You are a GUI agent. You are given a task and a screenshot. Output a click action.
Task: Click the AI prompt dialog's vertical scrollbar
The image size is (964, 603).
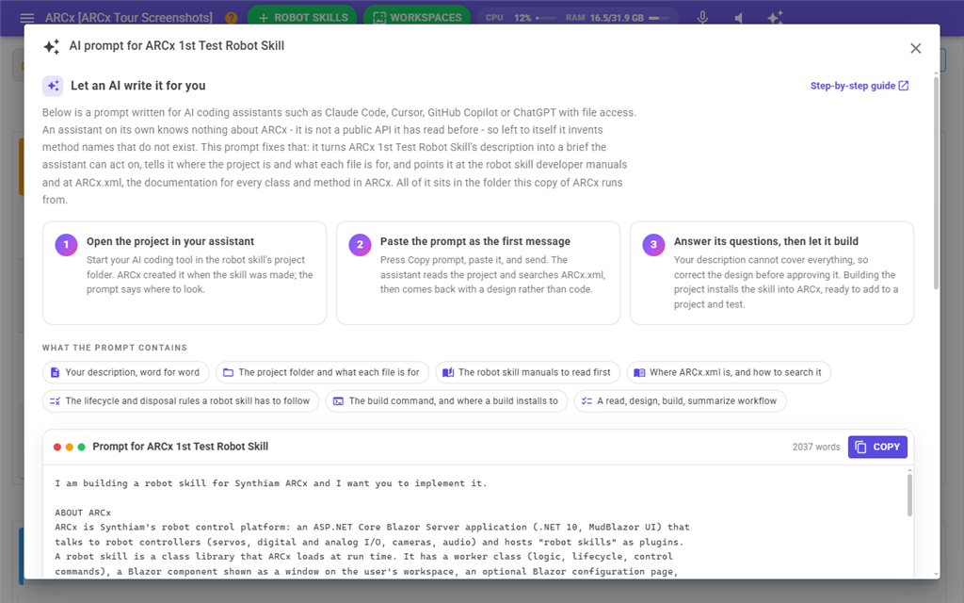936,182
